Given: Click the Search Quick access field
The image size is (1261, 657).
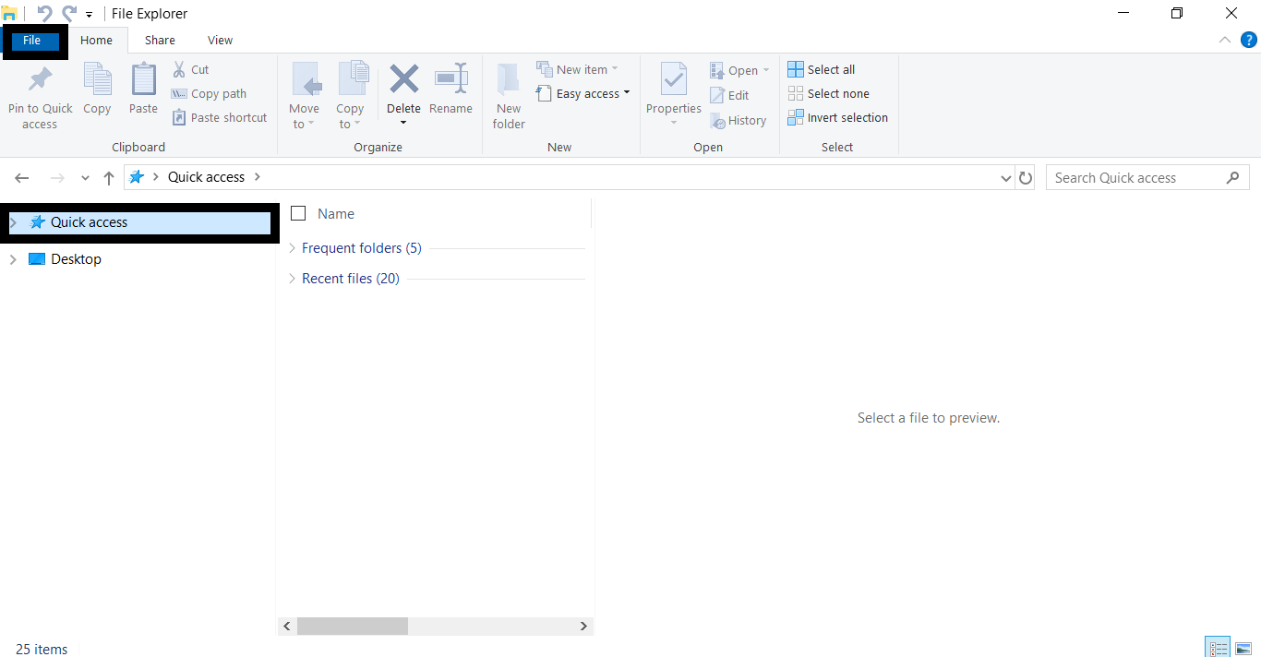Looking at the screenshot, I should 1135,178.
